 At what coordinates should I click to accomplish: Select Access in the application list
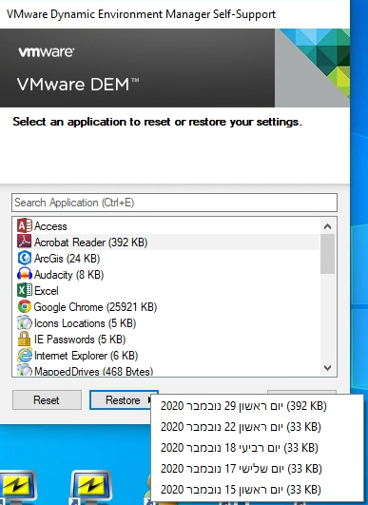[167, 226]
